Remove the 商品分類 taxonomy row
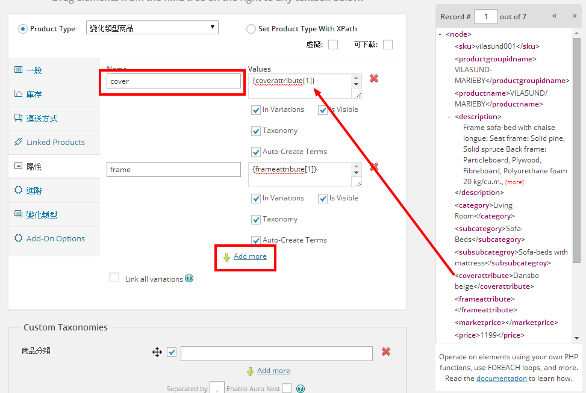 386,351
